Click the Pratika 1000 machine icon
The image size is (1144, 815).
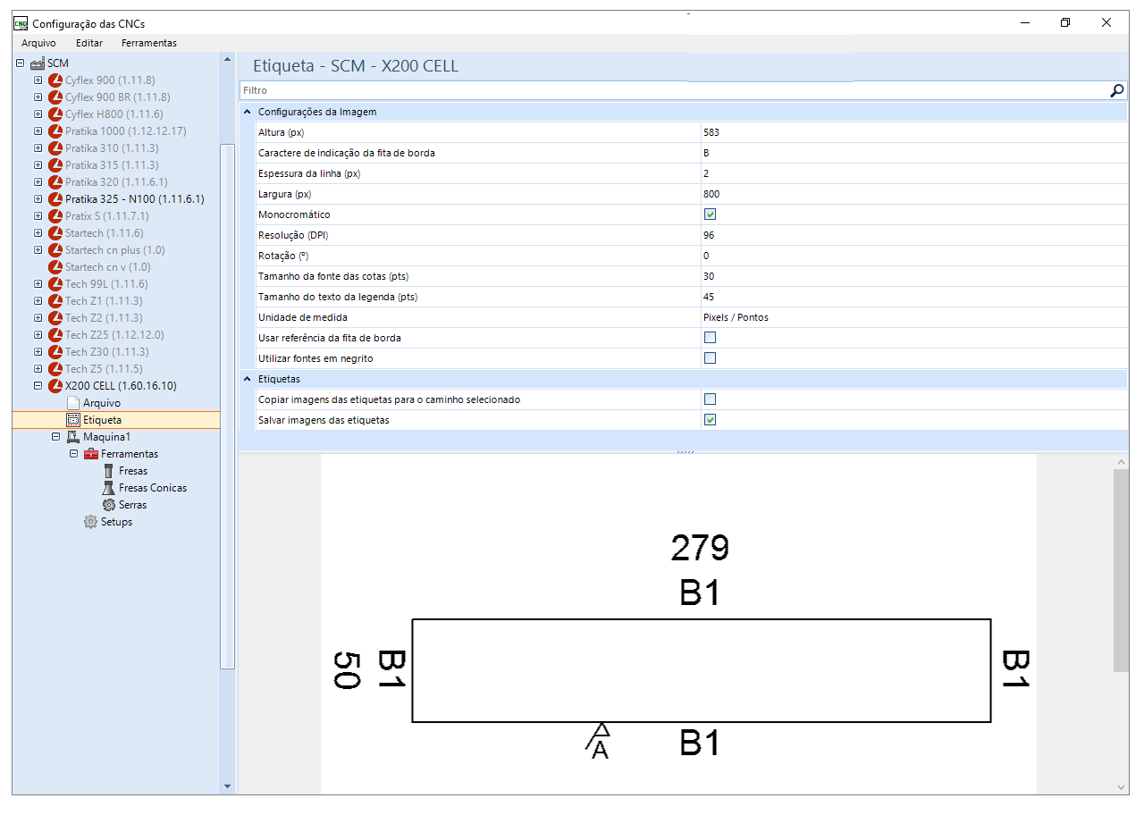(55, 131)
